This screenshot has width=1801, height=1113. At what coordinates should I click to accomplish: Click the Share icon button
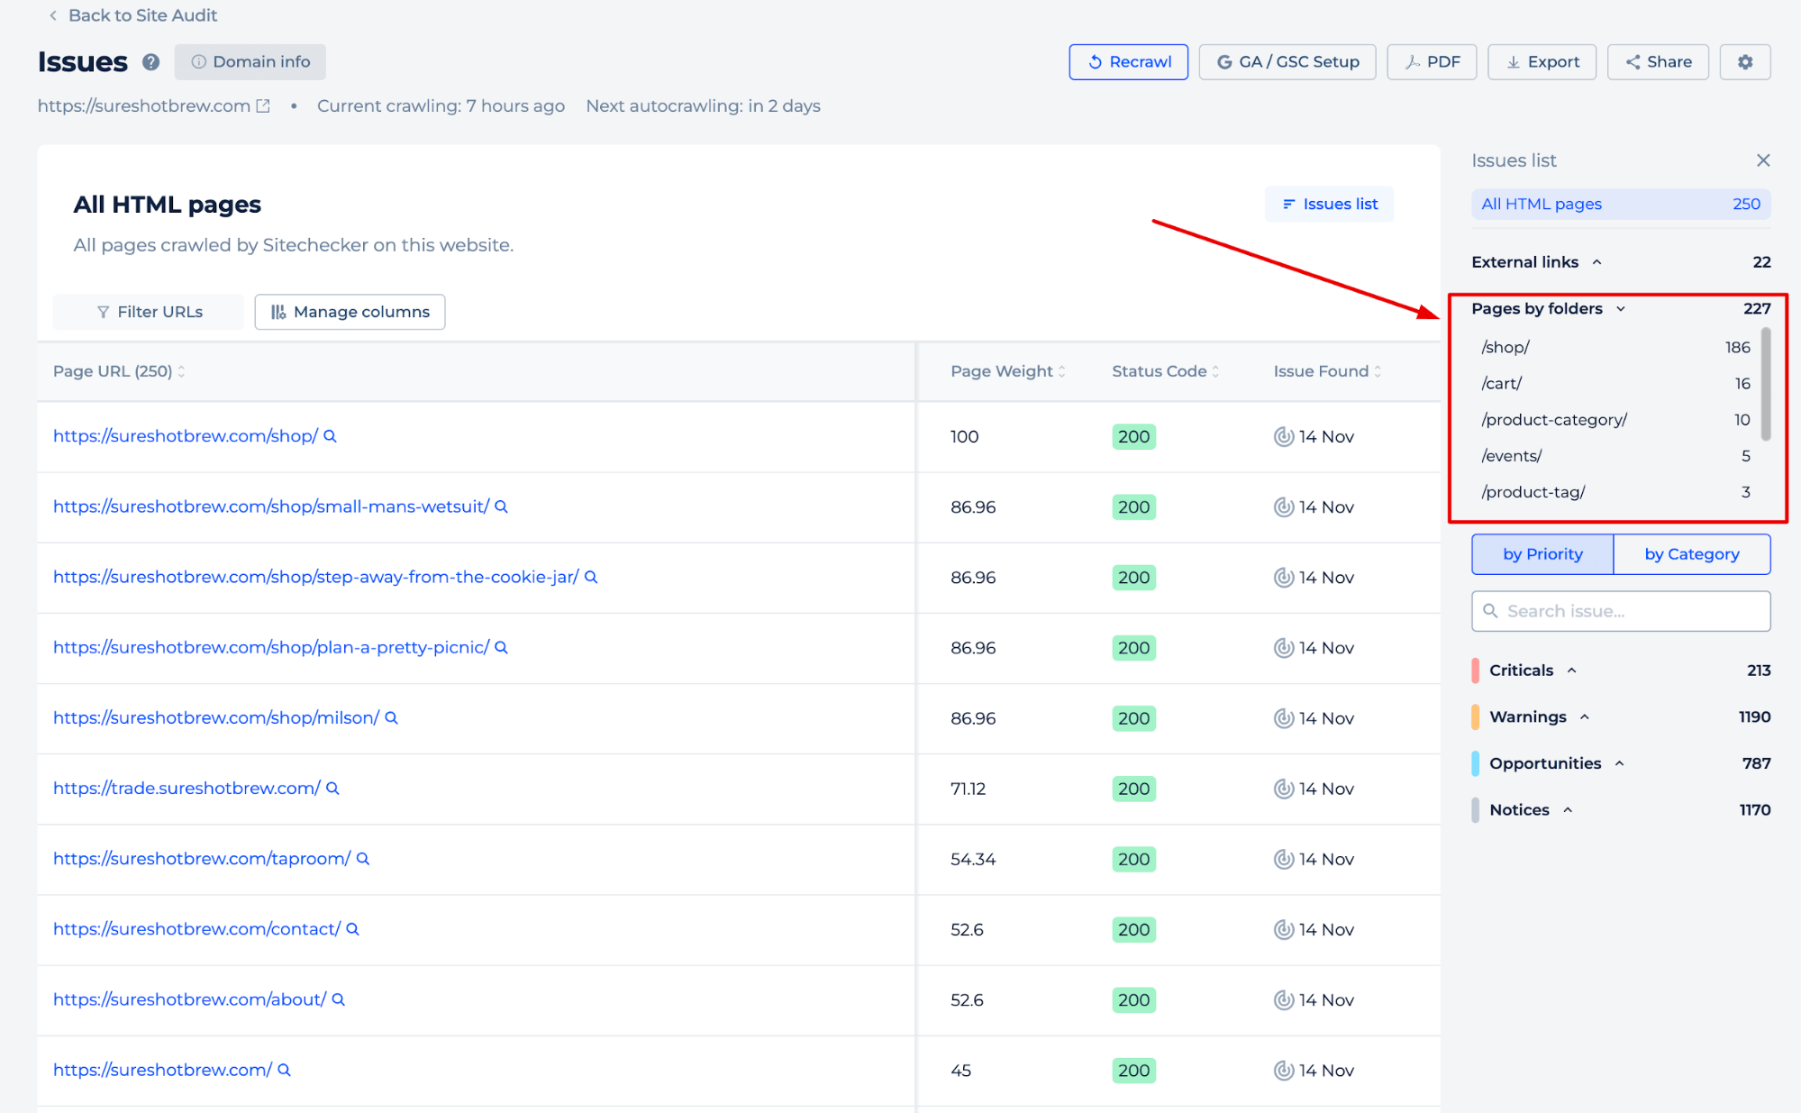[1659, 60]
